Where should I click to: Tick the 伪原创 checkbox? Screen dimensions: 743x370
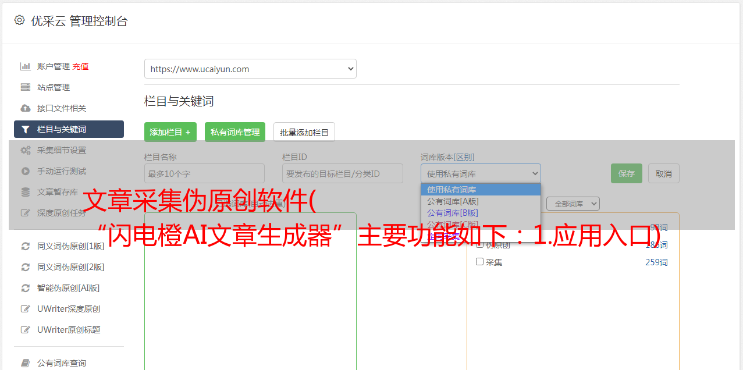tap(480, 244)
